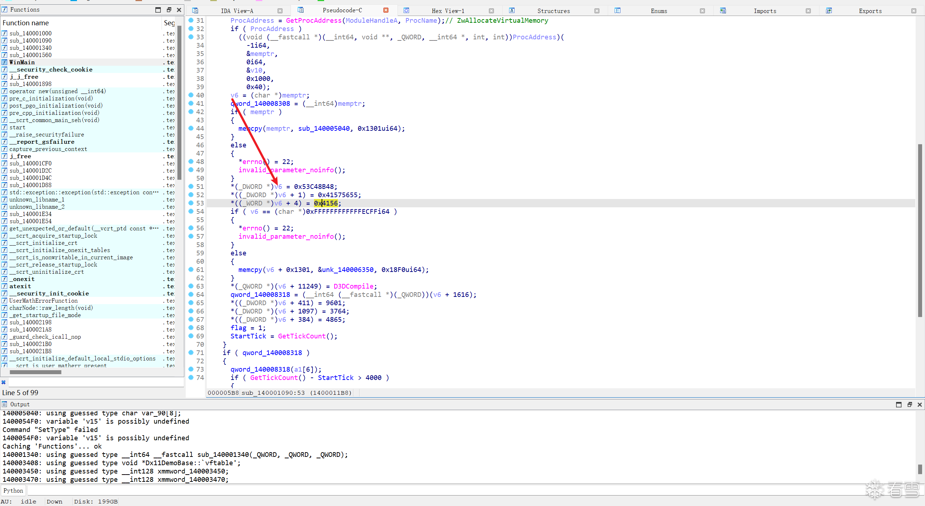The image size is (925, 506).
Task: Float the Output window panel
Action: (x=909, y=405)
